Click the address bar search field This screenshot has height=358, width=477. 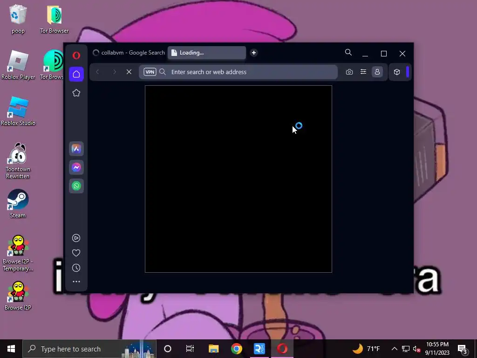click(x=238, y=72)
